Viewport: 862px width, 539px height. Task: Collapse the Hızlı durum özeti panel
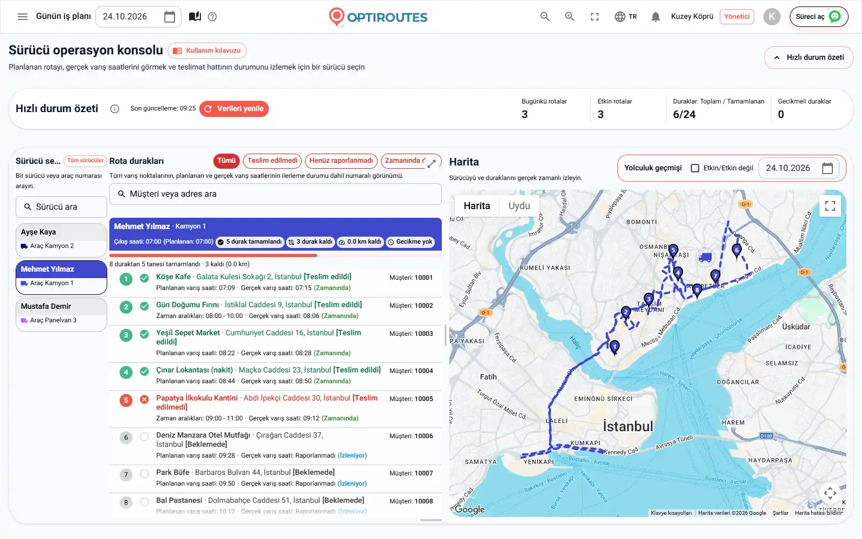click(x=809, y=58)
